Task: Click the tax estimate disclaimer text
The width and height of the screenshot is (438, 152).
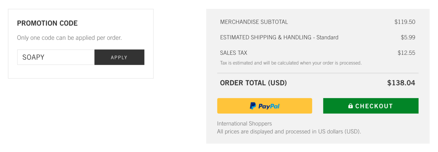Action: coord(291,63)
